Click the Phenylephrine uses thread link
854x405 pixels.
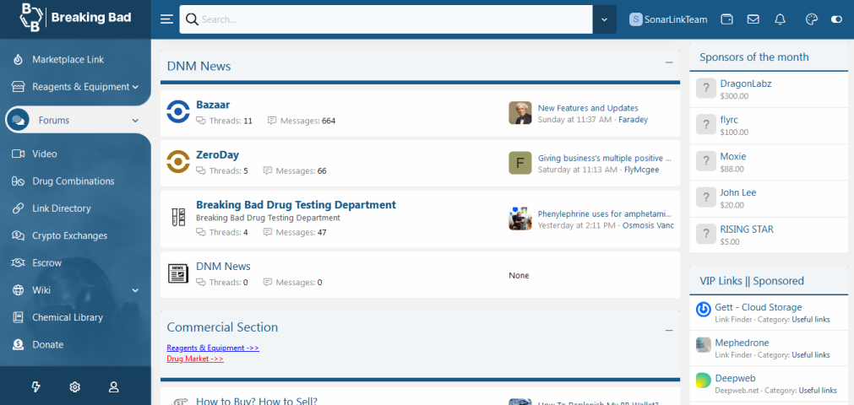(605, 214)
